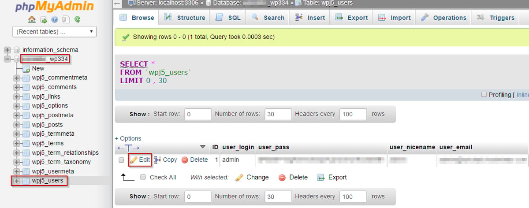Open the wpj5_posts table
The height and width of the screenshot is (208, 529).
(48, 124)
